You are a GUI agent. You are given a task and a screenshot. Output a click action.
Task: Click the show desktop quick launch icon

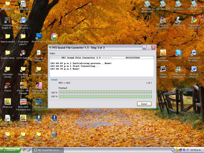(29, 150)
